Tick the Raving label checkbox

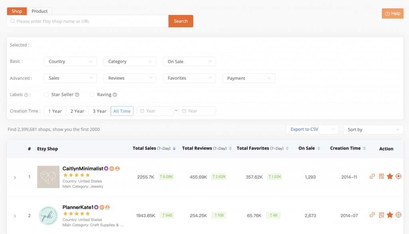pos(92,95)
